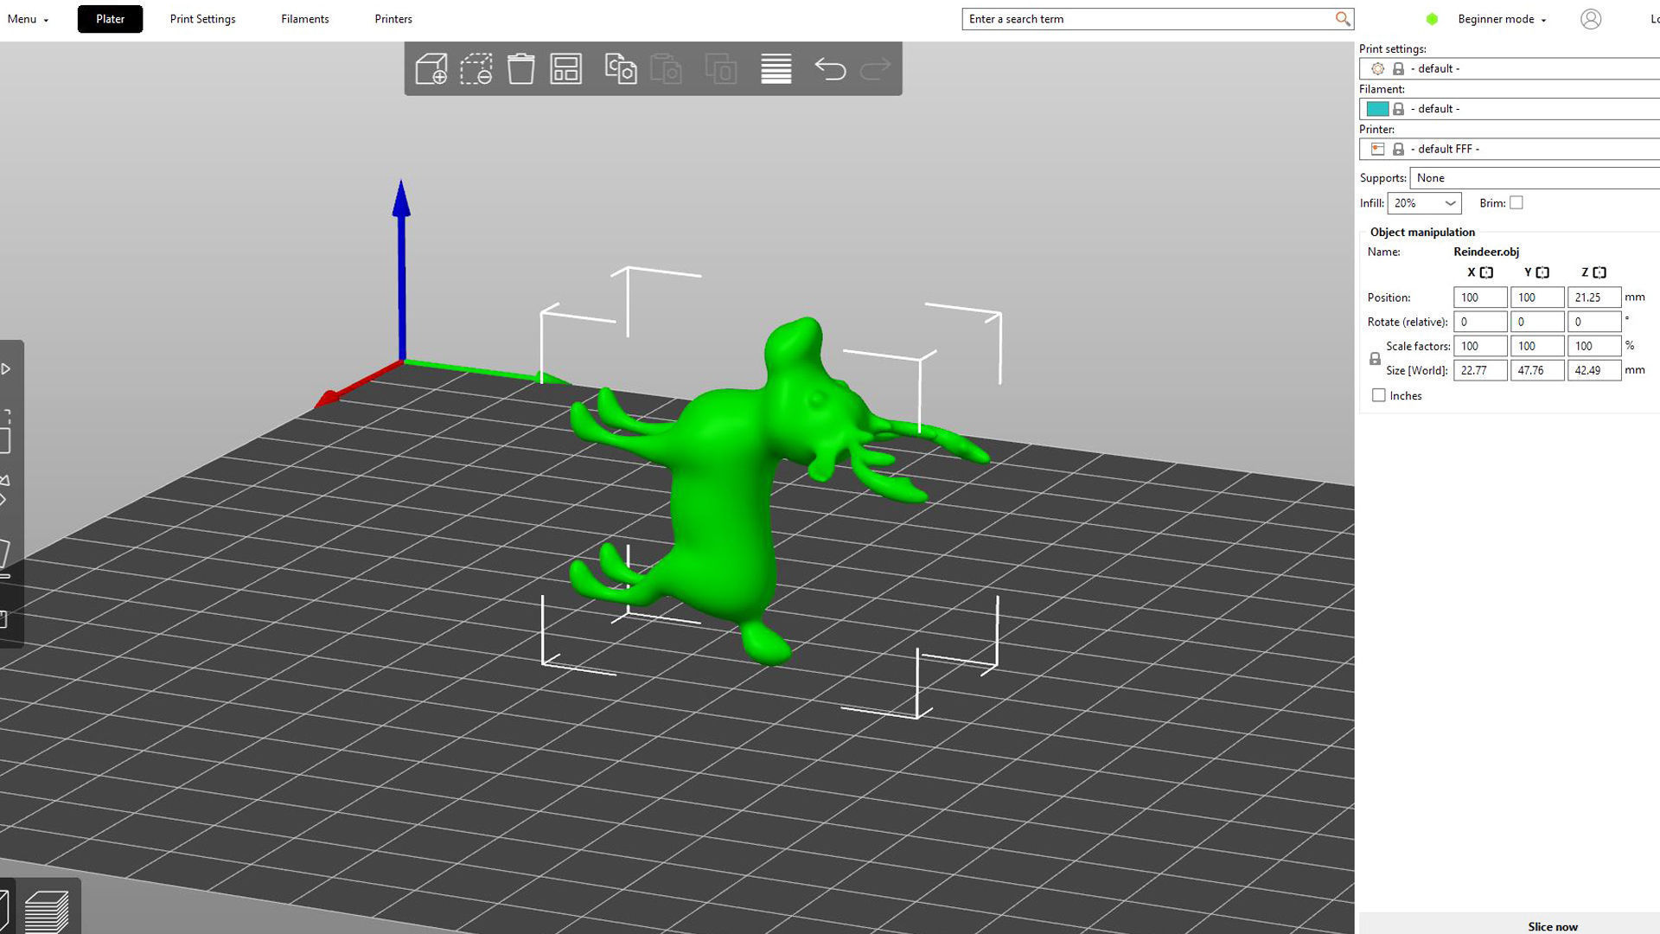Click the Arrange layout icon
1660x934 pixels.
tap(565, 69)
